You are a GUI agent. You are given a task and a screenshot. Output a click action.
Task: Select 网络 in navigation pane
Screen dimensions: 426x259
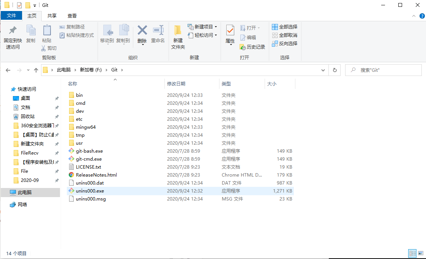tap(22, 205)
